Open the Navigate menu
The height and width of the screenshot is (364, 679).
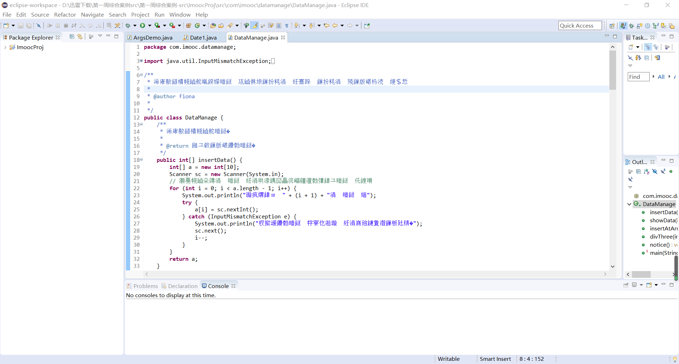pos(92,14)
